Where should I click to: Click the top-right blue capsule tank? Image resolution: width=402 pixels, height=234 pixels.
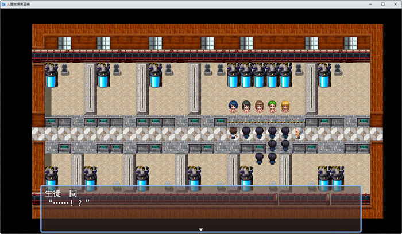324,76
